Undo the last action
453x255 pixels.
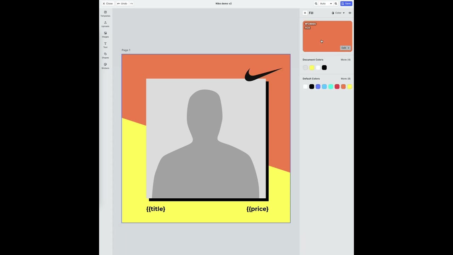(x=122, y=4)
